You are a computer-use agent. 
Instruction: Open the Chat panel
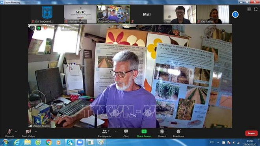click(x=126, y=133)
